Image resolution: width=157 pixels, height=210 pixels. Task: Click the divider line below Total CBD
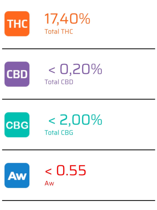[78, 99]
